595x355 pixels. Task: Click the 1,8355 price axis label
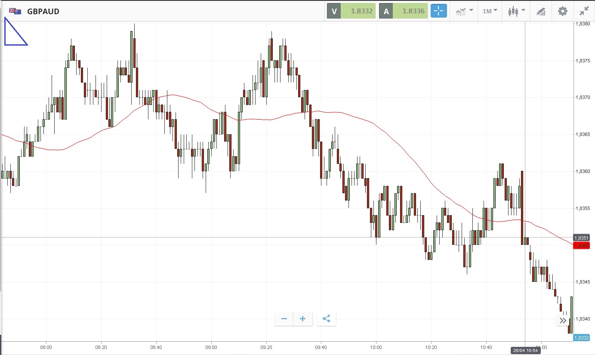(583, 208)
